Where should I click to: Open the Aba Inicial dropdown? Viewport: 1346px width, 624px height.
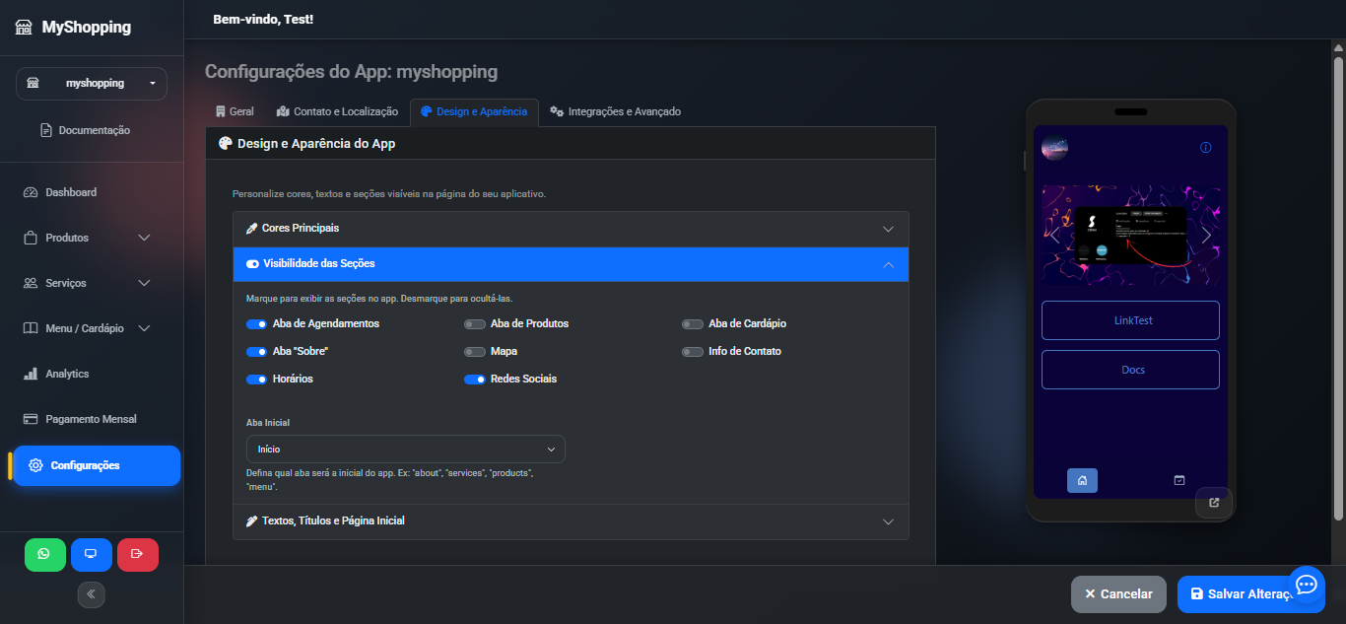[405, 449]
